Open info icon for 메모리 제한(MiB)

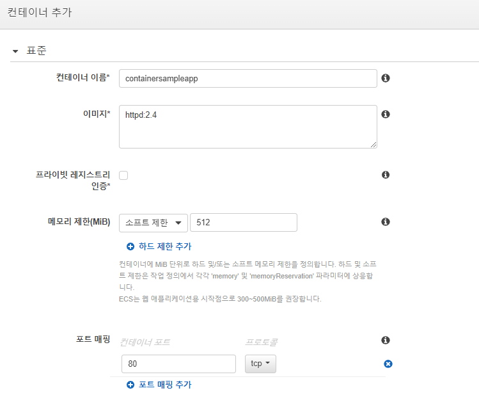tap(386, 221)
